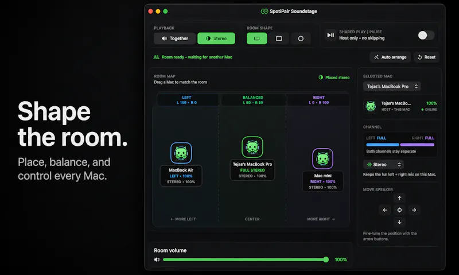Screen dimensions: 459x275
Task: Click Tejas's MacBook Pro FULL STEREO card
Action: pos(252,170)
